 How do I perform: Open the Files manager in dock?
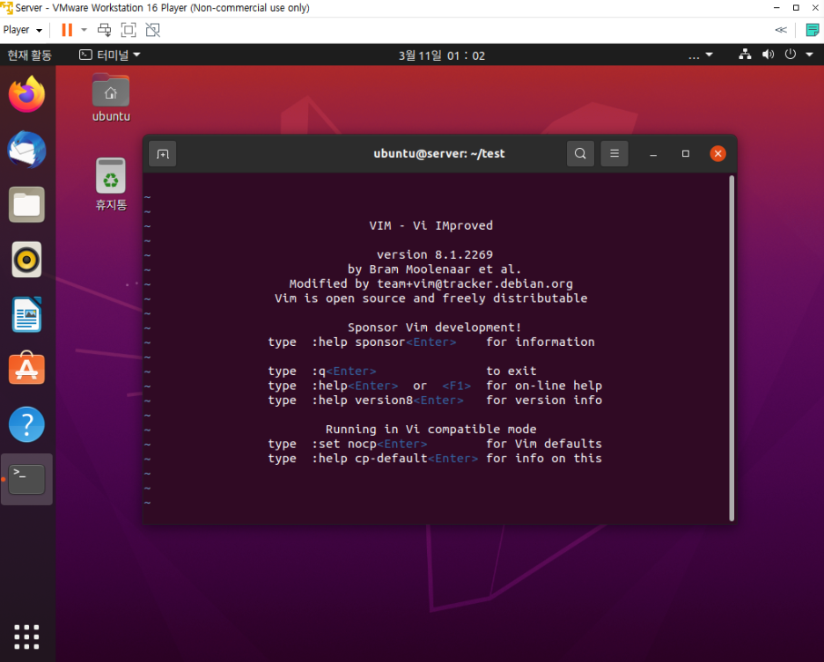coord(26,205)
